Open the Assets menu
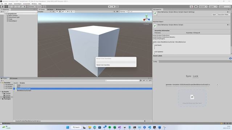 point(11,4)
